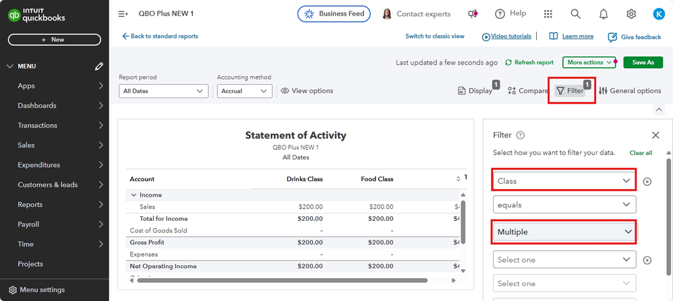The width and height of the screenshot is (673, 301).
Task: Click the Save As button
Action: [643, 62]
